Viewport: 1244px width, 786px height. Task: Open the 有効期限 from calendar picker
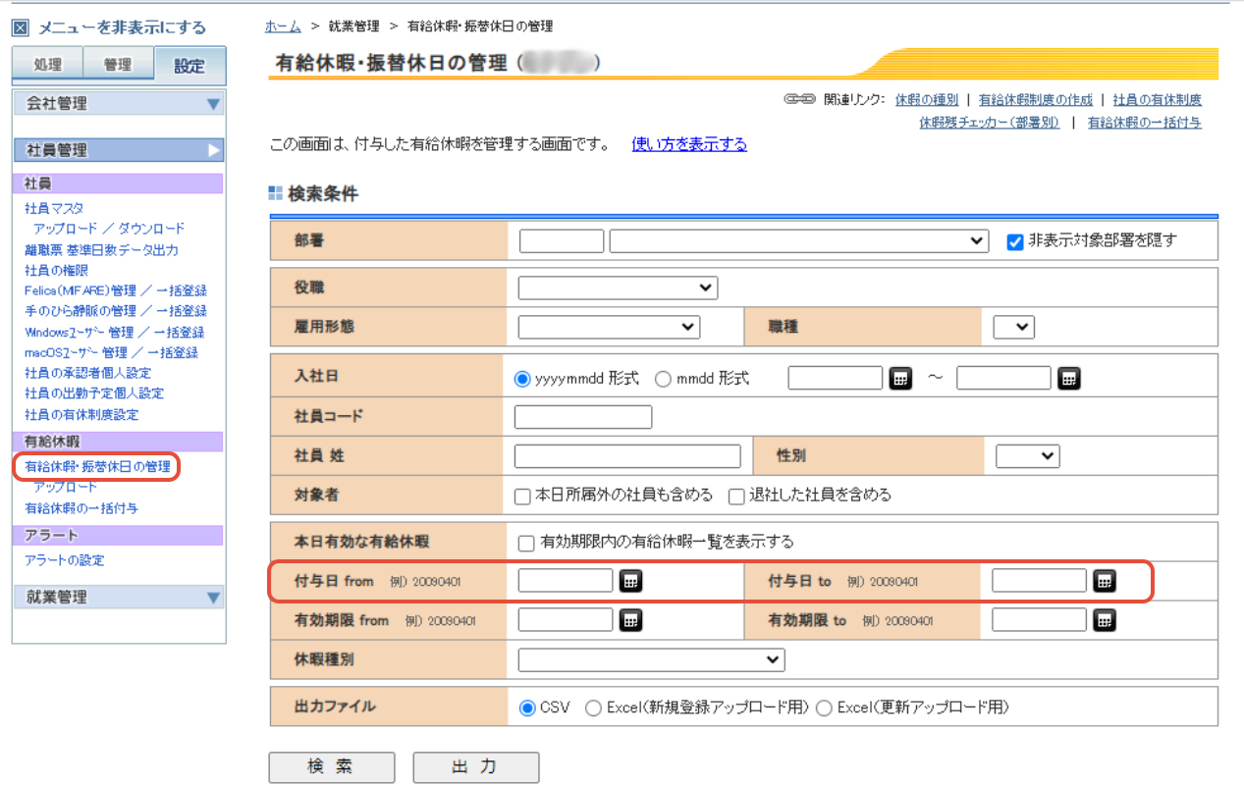pos(629,620)
